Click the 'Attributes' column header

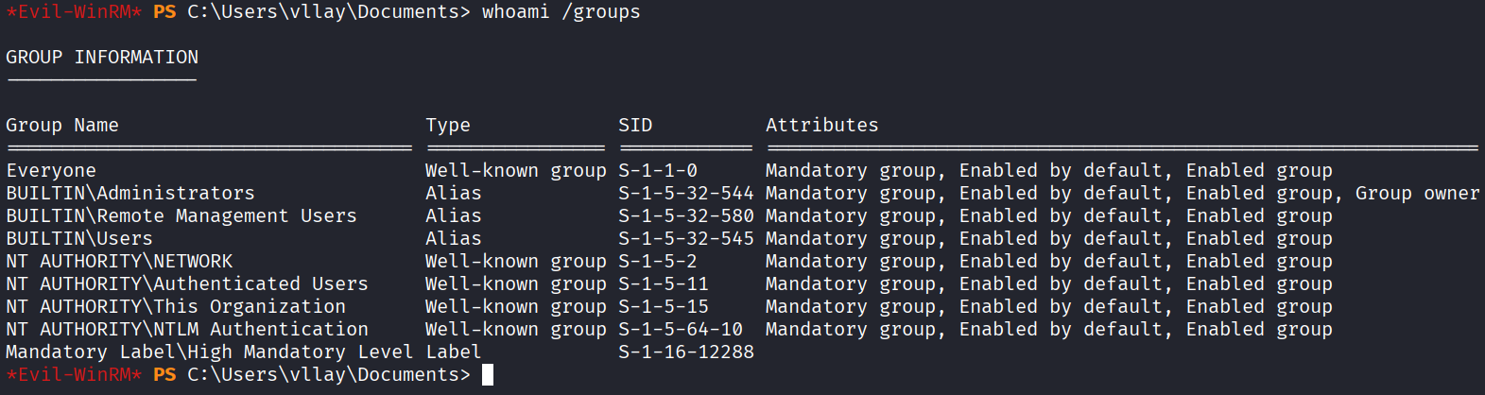[x=821, y=126]
